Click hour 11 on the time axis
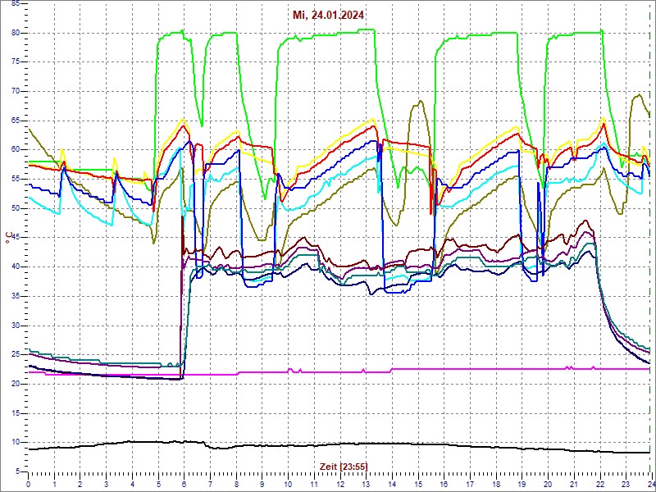This screenshot has height=492, width=656. [314, 484]
